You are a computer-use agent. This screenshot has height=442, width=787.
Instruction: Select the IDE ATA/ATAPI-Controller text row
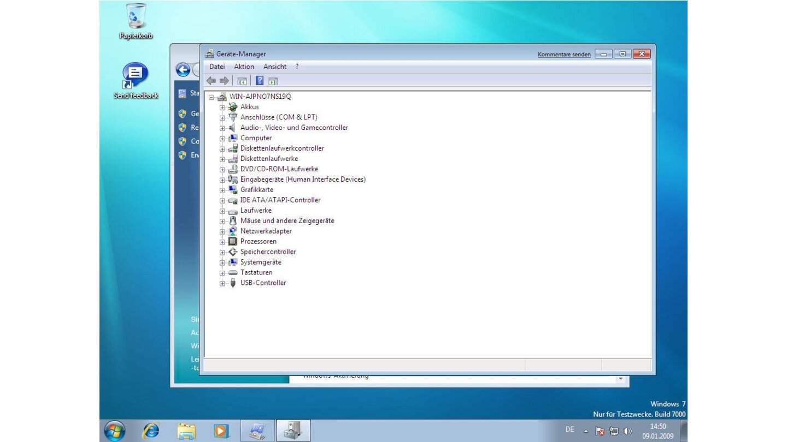tap(280, 200)
